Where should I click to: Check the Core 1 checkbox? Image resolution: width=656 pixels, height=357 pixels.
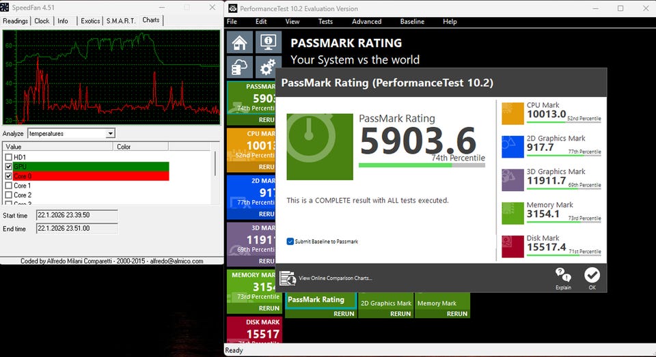(8, 185)
